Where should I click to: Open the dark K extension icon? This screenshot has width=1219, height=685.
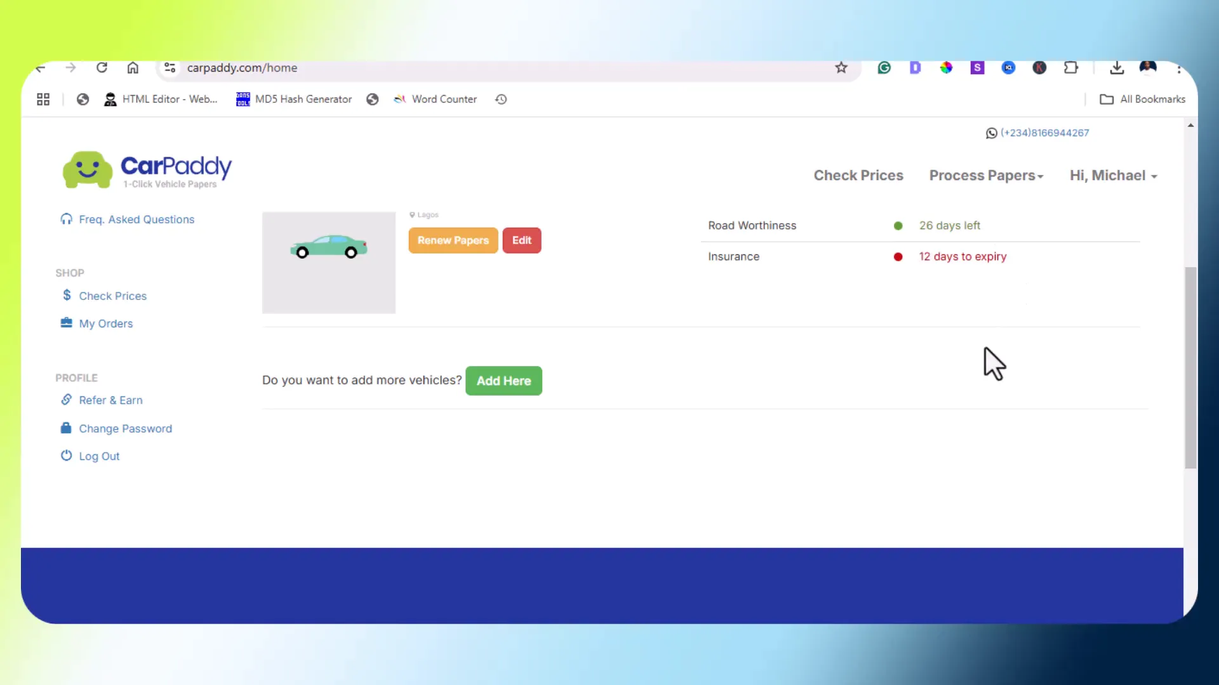(1039, 68)
